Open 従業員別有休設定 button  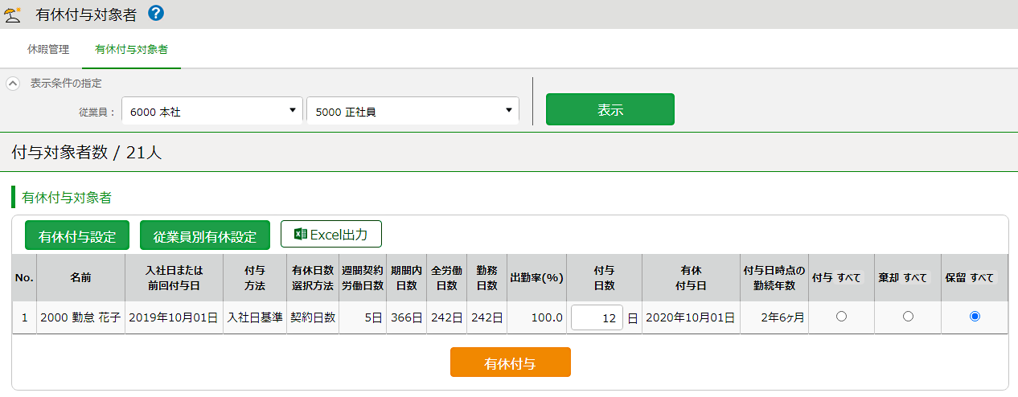click(x=205, y=235)
